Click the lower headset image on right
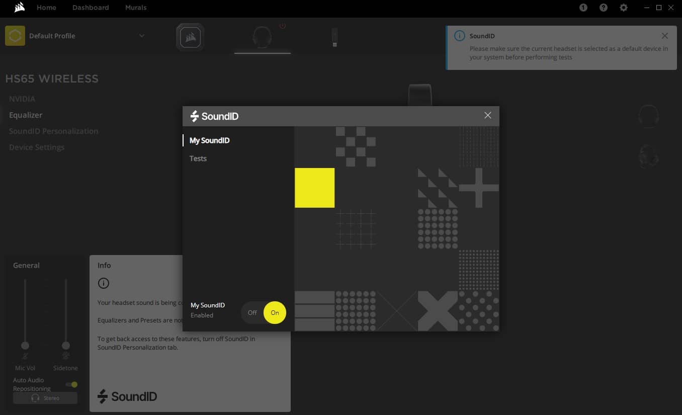 click(648, 155)
